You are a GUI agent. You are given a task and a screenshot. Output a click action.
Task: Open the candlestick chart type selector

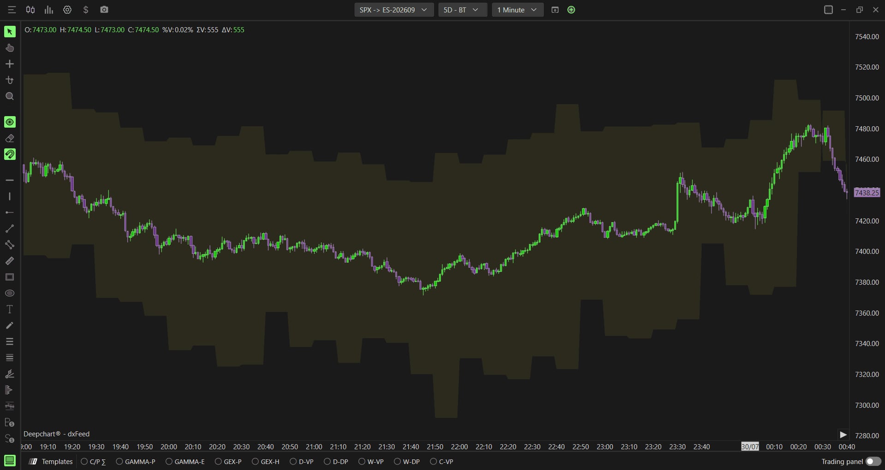(x=30, y=10)
